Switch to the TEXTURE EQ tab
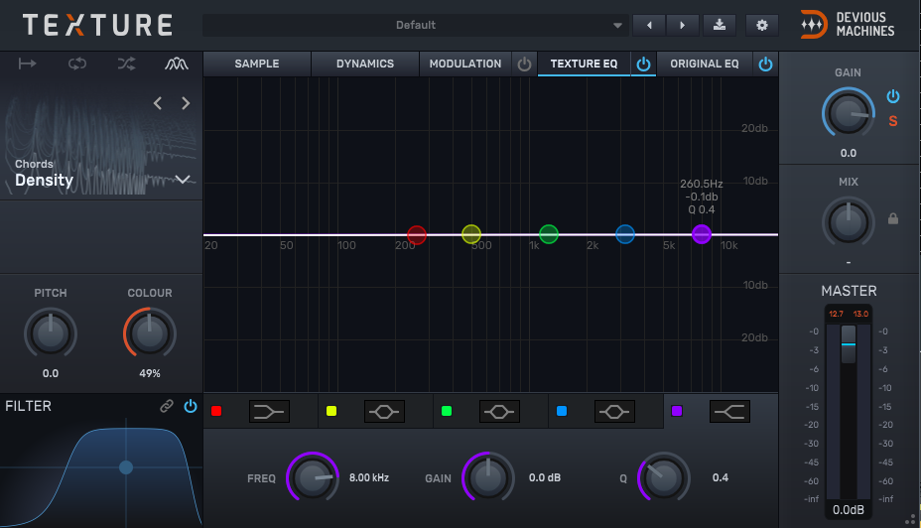The height and width of the screenshot is (528, 921). coord(584,65)
